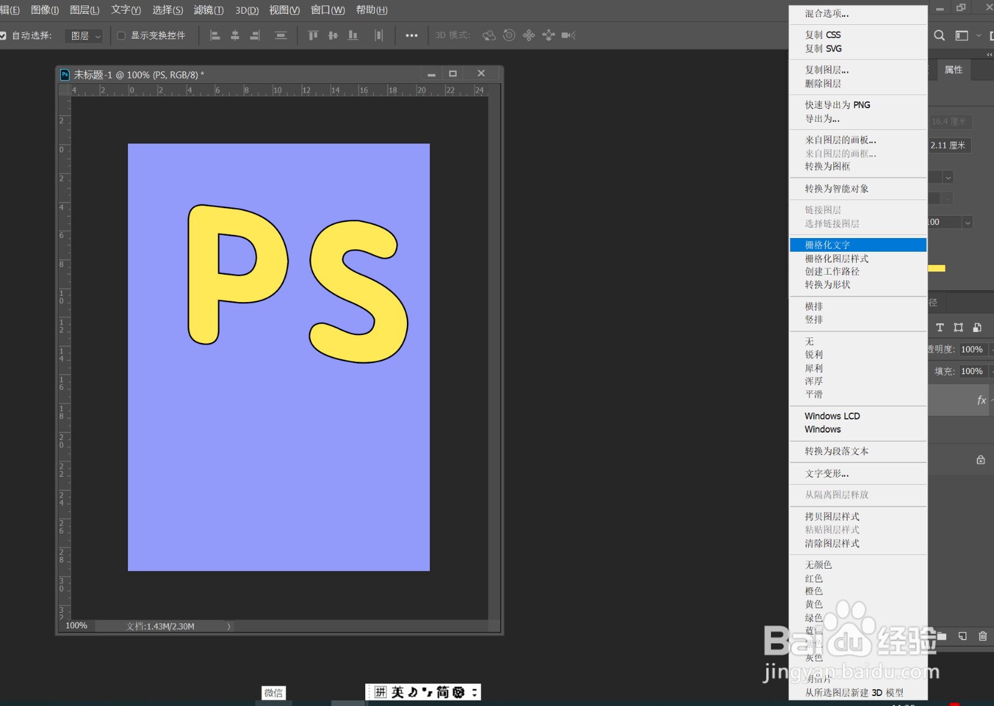Click the distribute vertically icon

(x=281, y=35)
